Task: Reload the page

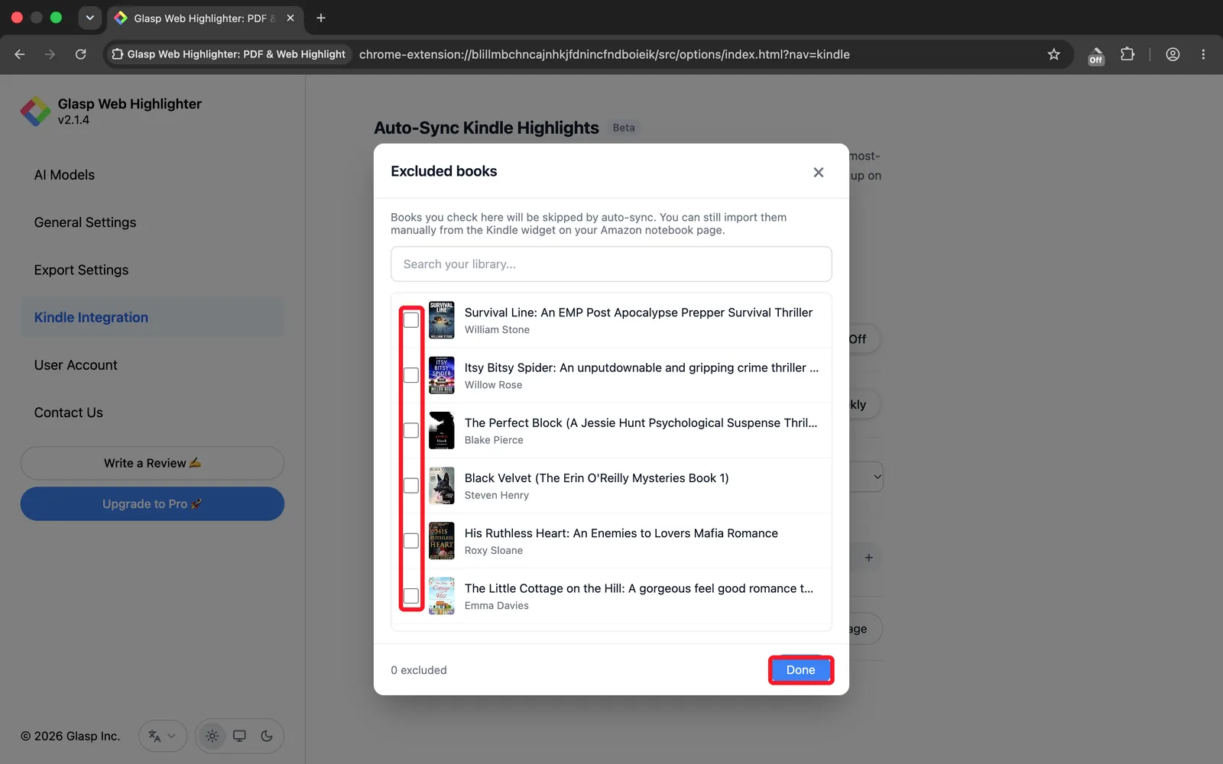Action: tap(80, 54)
